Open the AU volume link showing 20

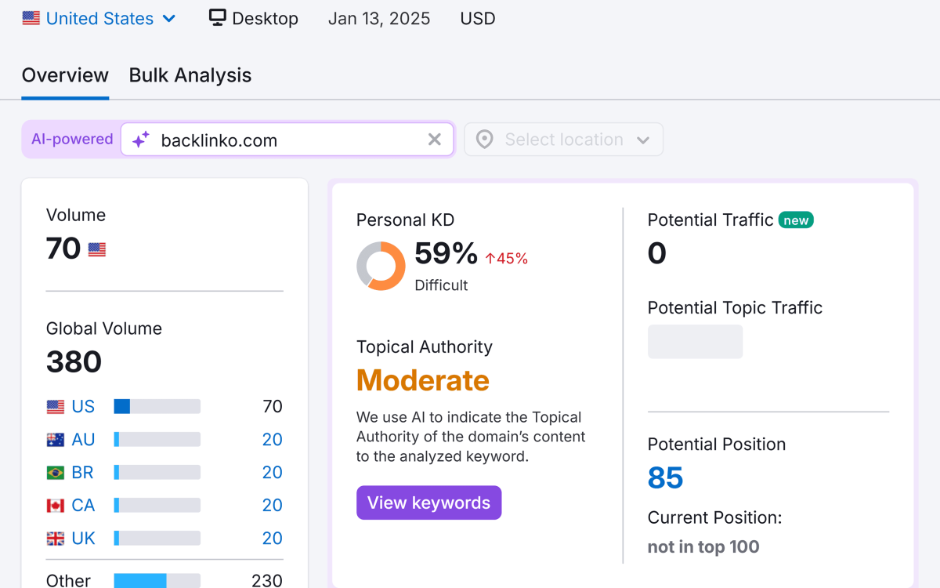[x=272, y=439]
